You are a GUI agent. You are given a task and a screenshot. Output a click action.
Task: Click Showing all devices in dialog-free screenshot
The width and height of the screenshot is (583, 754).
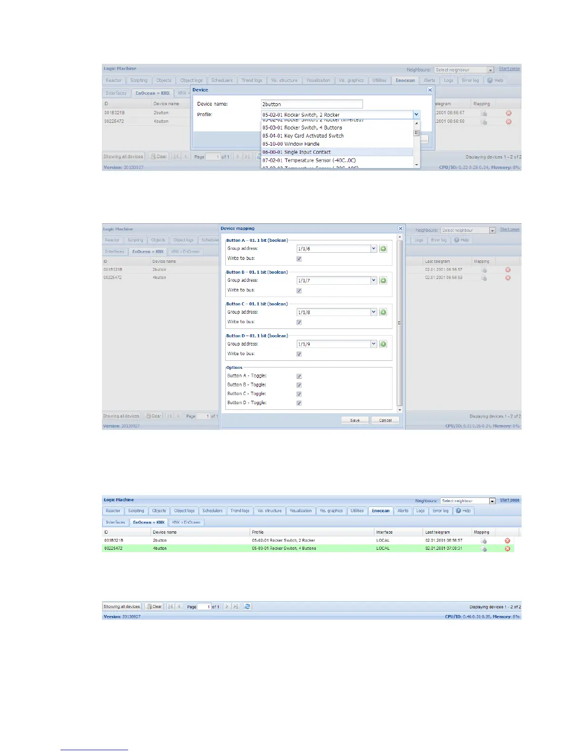(x=122, y=606)
